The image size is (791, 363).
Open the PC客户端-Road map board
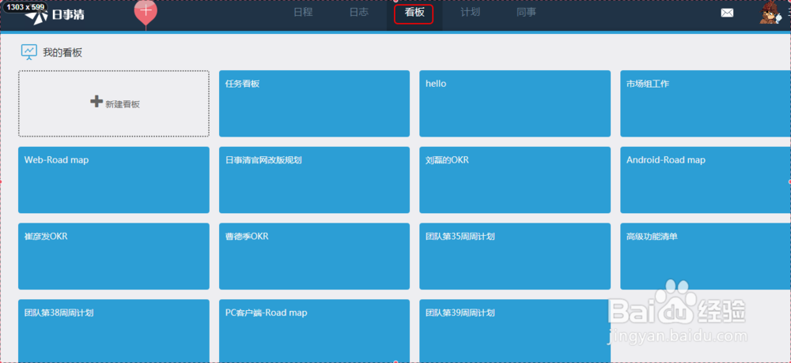pos(314,331)
